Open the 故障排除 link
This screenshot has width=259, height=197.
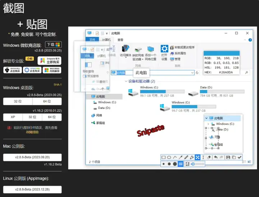[32, 132]
